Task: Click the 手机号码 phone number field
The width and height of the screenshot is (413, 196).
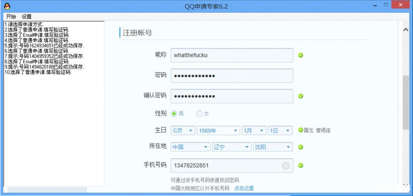Action: point(232,166)
